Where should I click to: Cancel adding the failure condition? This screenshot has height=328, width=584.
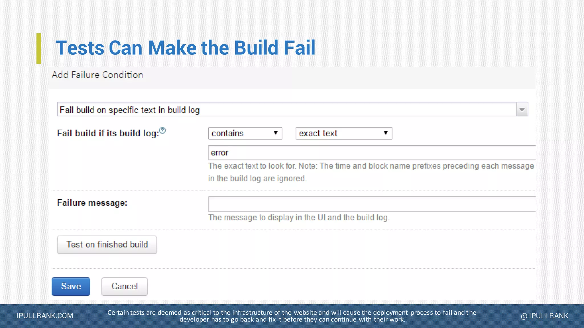(124, 286)
